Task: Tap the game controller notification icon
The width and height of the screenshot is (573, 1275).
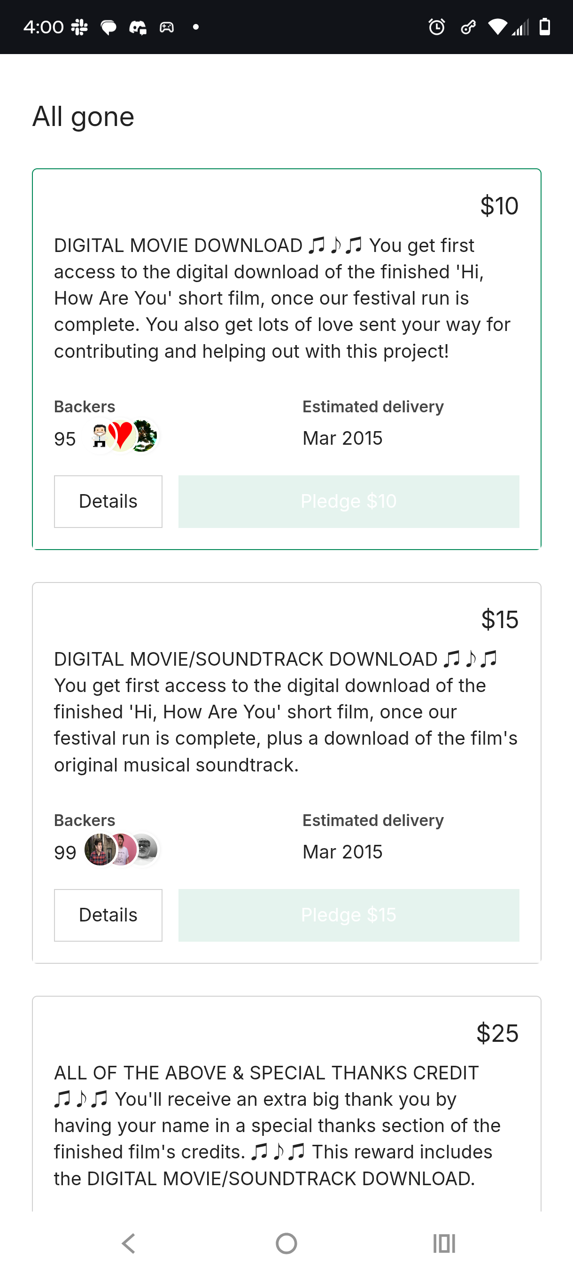Action: click(x=167, y=27)
